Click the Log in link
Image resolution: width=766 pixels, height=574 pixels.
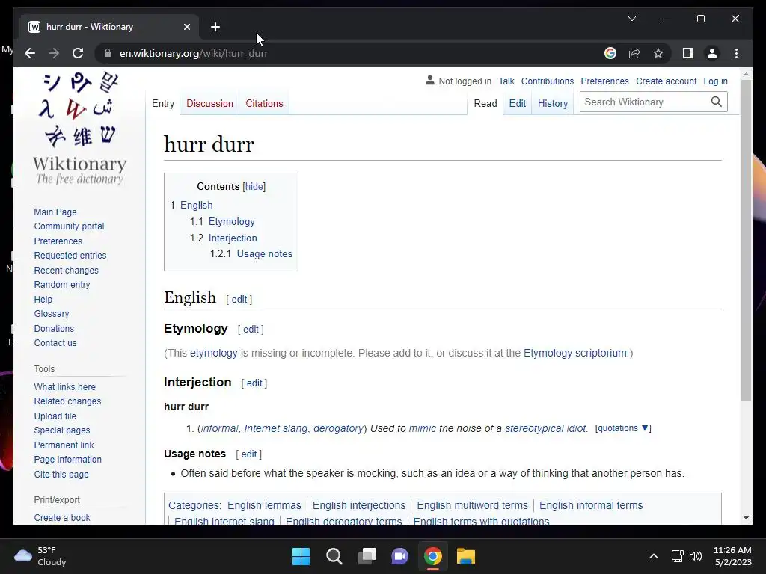[715, 81]
